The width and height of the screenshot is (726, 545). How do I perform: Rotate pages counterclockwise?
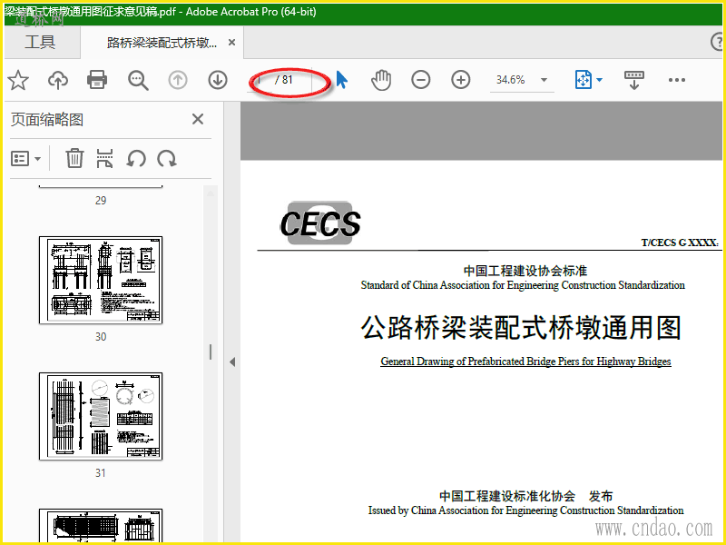click(x=136, y=158)
